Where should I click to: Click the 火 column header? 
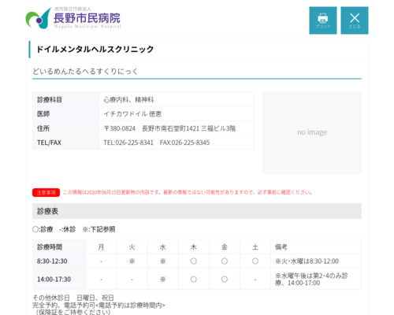coord(132,247)
